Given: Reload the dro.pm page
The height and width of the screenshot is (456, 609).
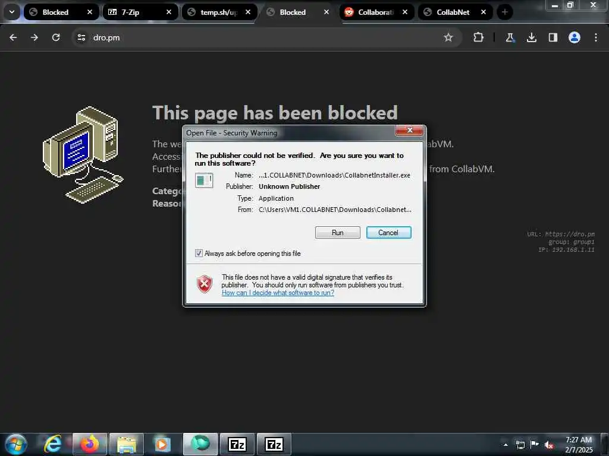Looking at the screenshot, I should pyautogui.click(x=56, y=37).
